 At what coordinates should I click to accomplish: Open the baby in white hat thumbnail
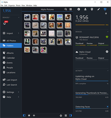43,17
